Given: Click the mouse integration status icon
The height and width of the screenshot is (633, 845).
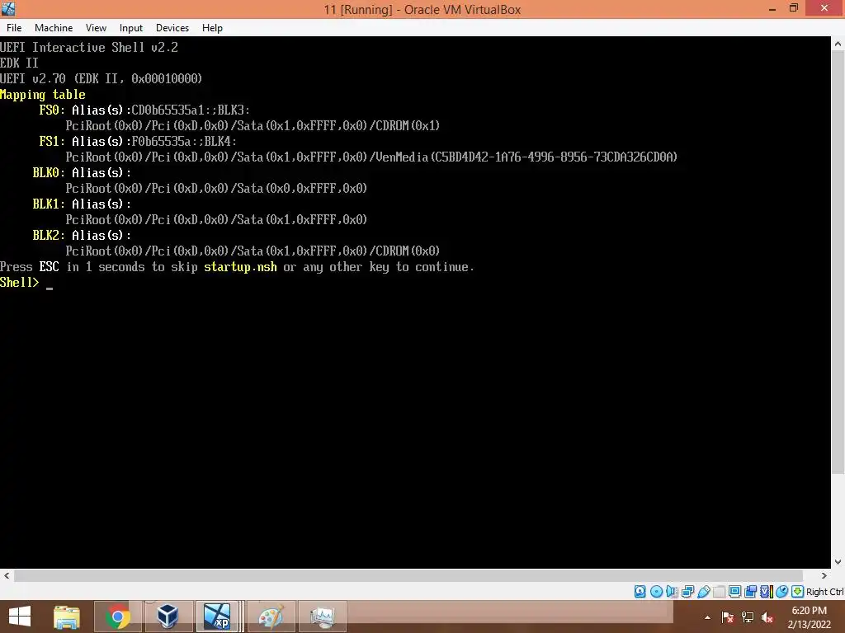Looking at the screenshot, I should tap(781, 592).
